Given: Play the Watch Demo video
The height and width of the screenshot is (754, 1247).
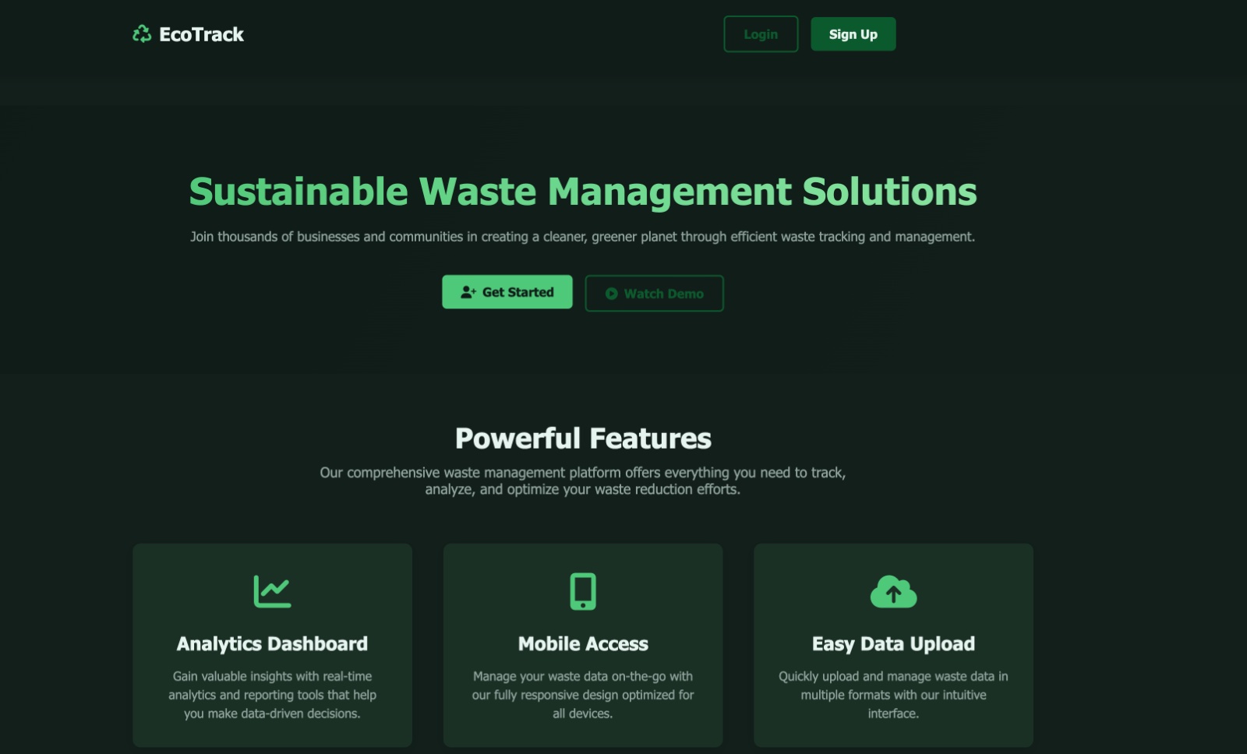Looking at the screenshot, I should coord(655,294).
